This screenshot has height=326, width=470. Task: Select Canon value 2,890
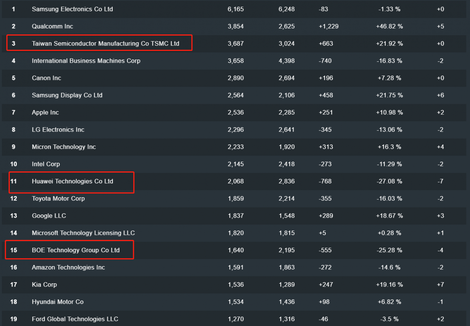coord(235,78)
